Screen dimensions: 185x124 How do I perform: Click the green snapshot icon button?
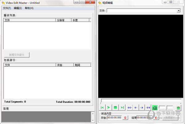(x=178, y=108)
